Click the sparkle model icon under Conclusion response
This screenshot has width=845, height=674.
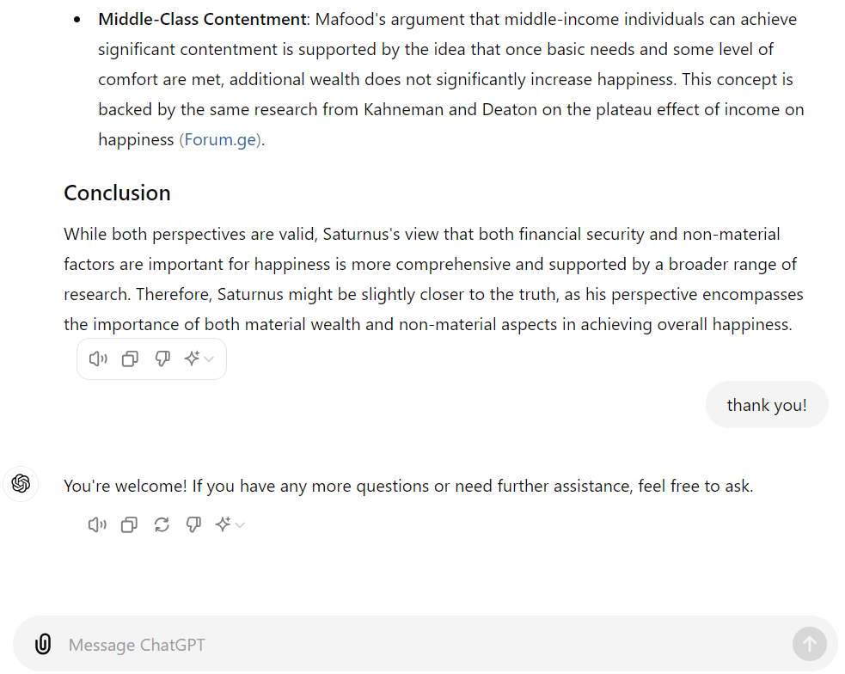coord(192,358)
